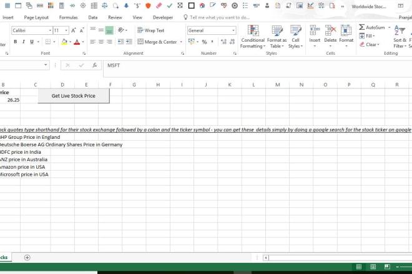This screenshot has height=274, width=412.
Task: Open Format as Table gallery
Action: pos(277,37)
